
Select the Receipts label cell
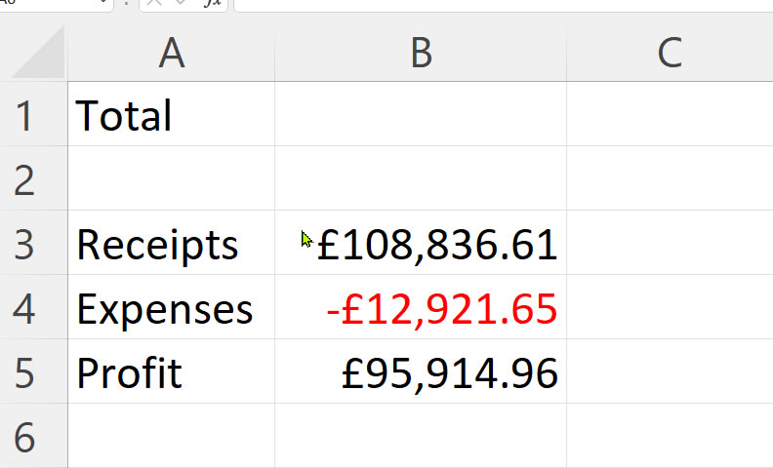(x=172, y=243)
